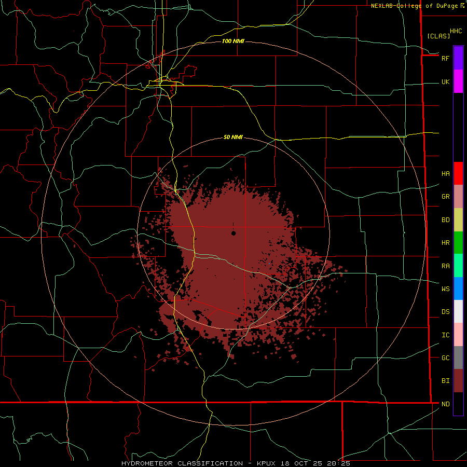Screen dimensions: 467x467
Task: Pick the blue WS legend swatch
Action: 458,289
